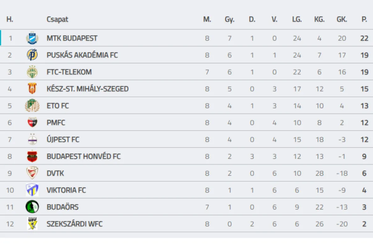The height and width of the screenshot is (249, 373).
Task: Open the KÉSZ-ST. MIHÁLY-SZEGED team link
Action: pyautogui.click(x=87, y=89)
